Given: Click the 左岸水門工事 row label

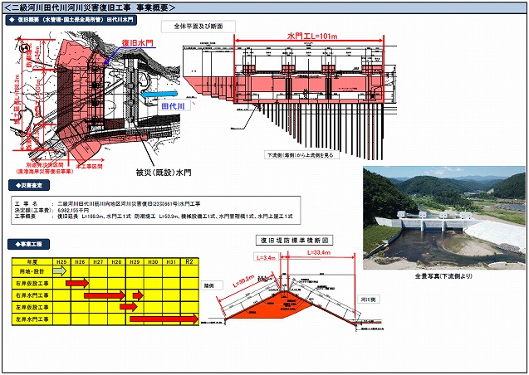Looking at the screenshot, I should point(32,319).
